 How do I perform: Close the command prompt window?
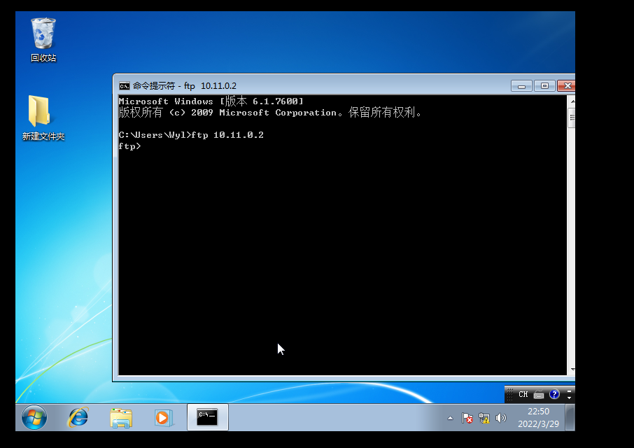[x=567, y=85]
